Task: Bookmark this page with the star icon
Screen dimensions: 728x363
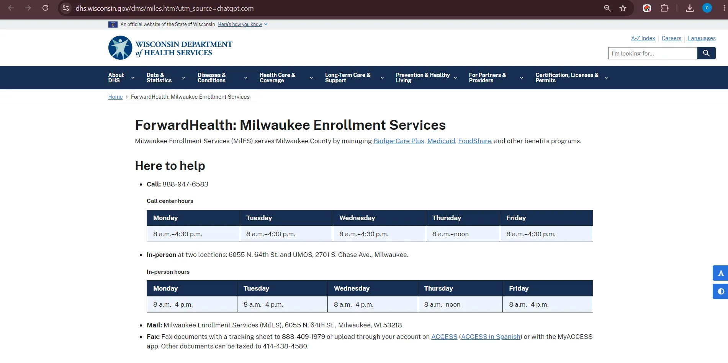Action: click(x=623, y=8)
